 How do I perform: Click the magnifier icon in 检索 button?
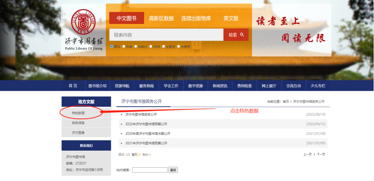click(x=242, y=35)
